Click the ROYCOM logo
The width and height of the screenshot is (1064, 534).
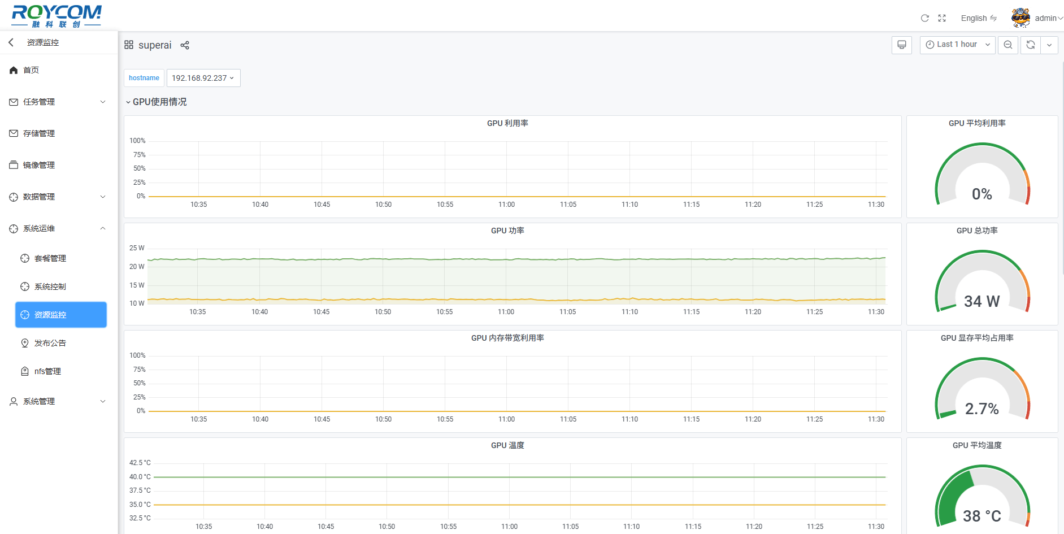click(x=57, y=16)
